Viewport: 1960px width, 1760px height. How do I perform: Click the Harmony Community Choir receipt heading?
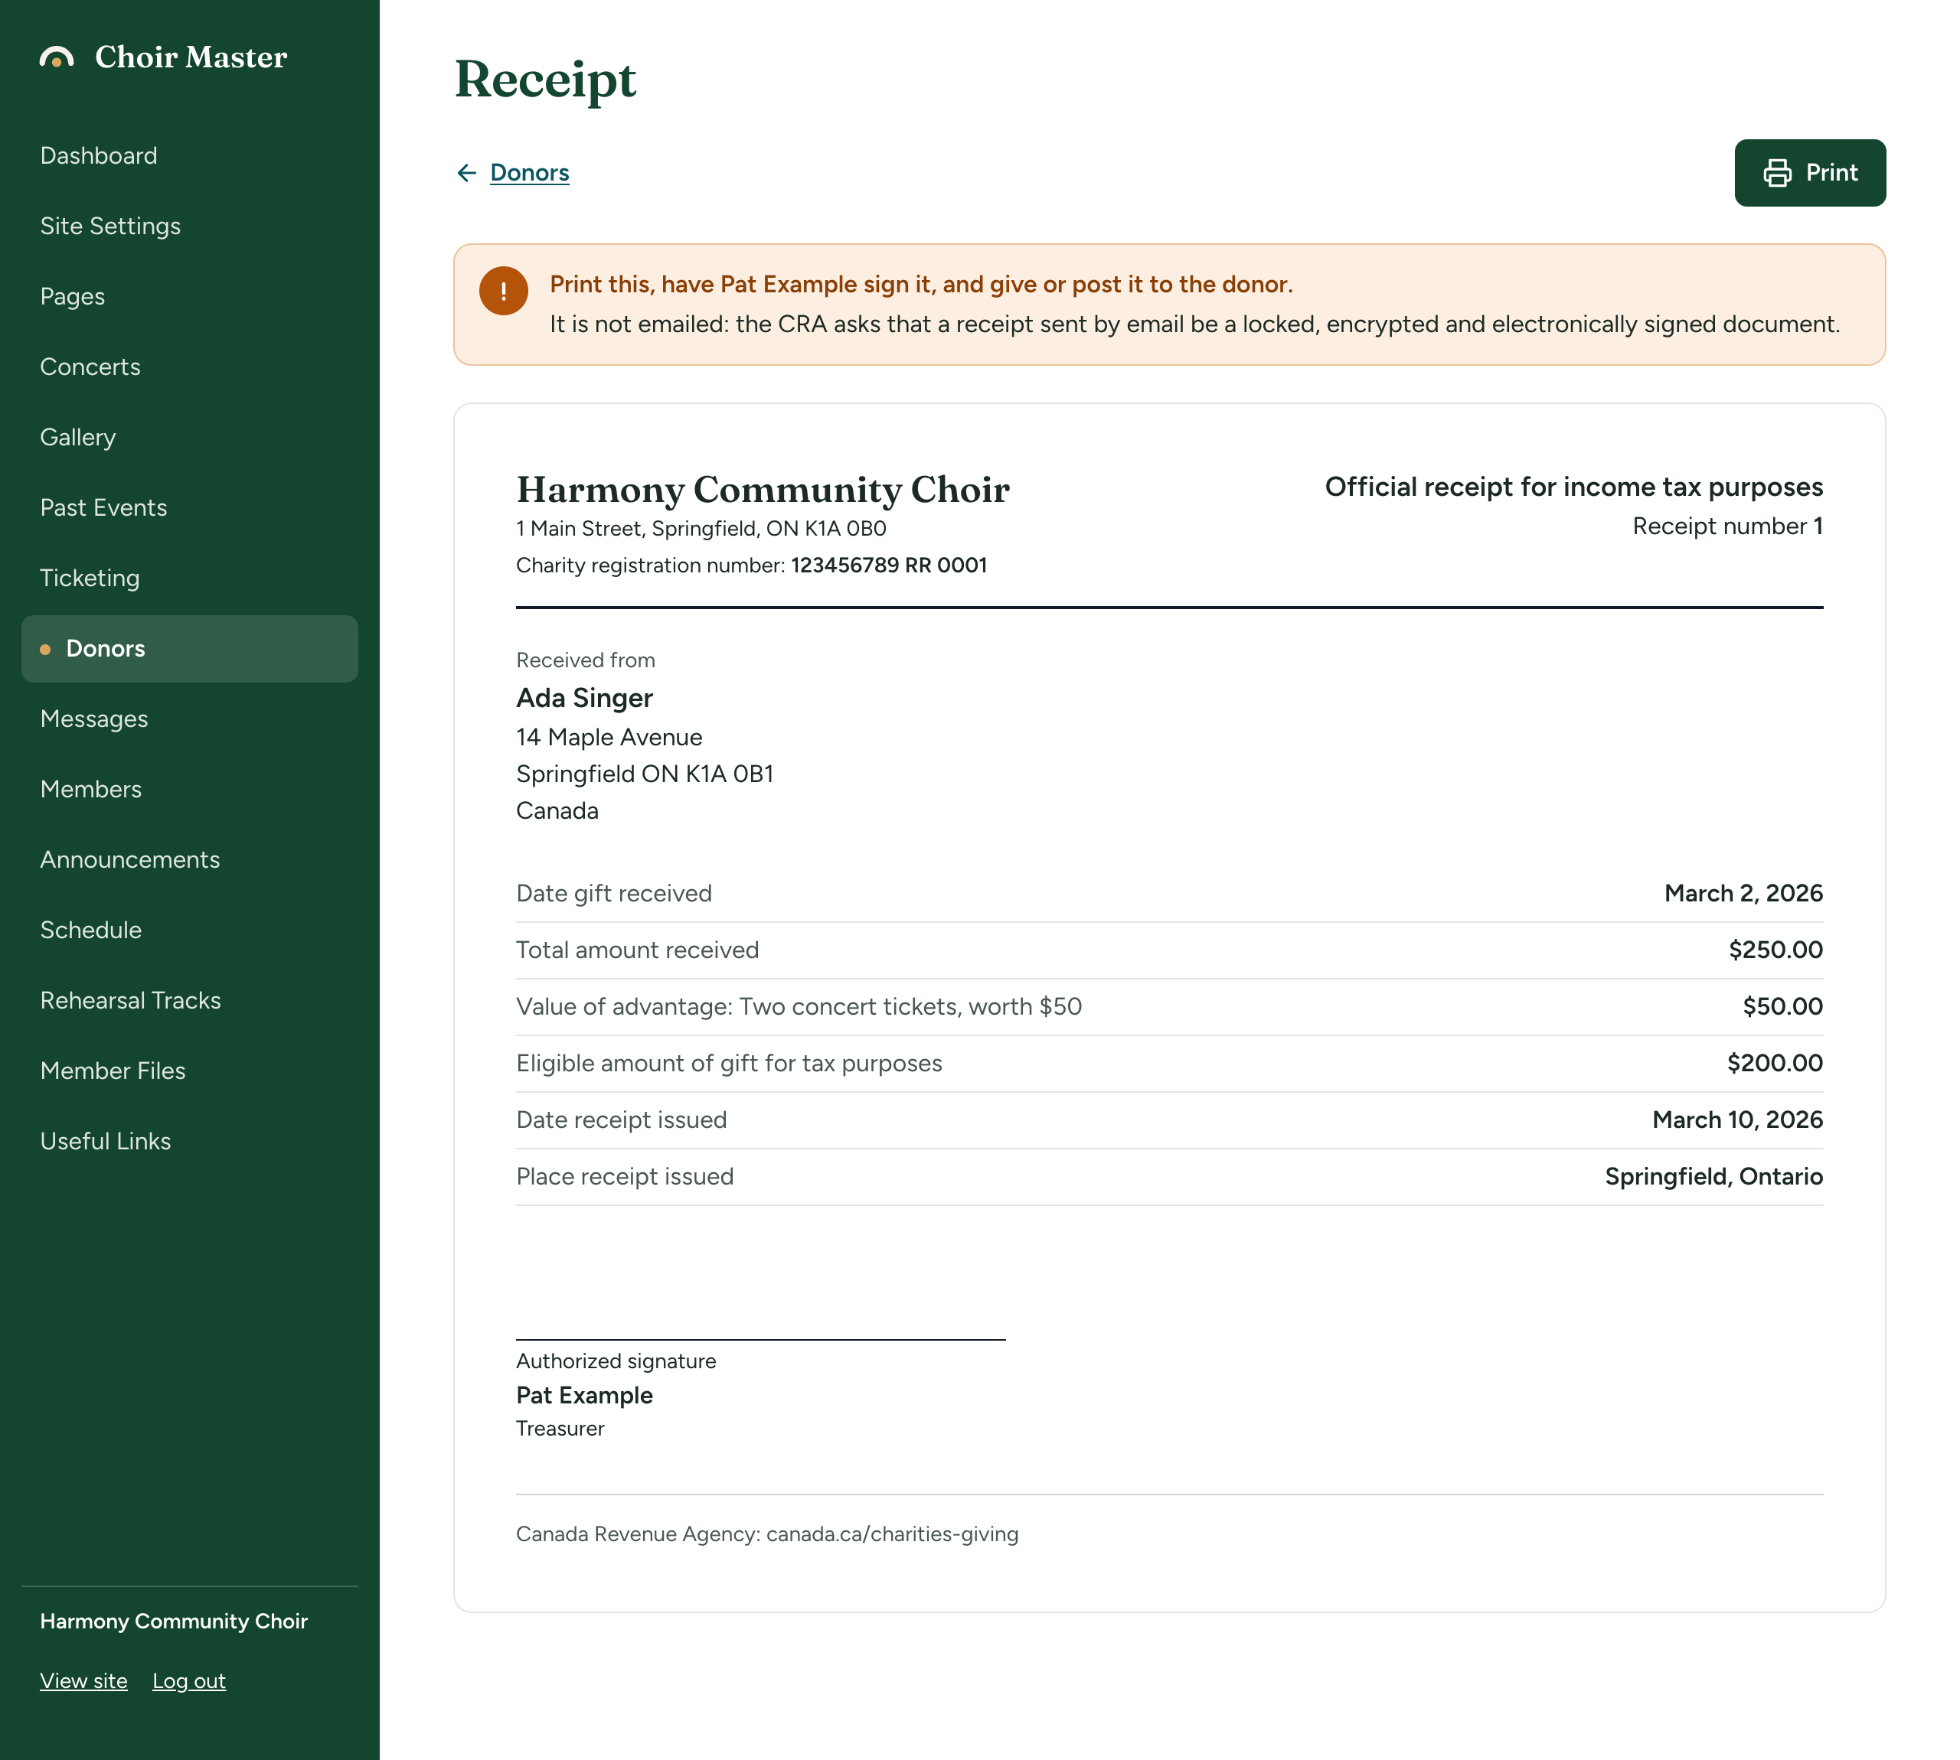(x=763, y=489)
